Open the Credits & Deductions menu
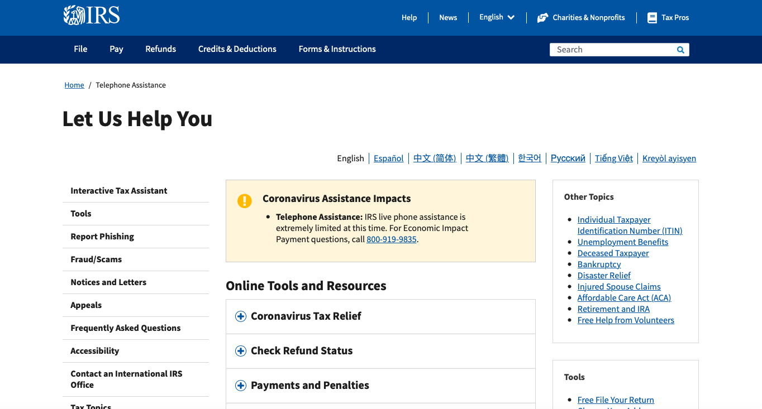 [x=237, y=49]
